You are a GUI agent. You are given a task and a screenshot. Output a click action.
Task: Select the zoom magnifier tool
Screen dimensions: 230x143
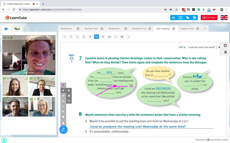63,111
